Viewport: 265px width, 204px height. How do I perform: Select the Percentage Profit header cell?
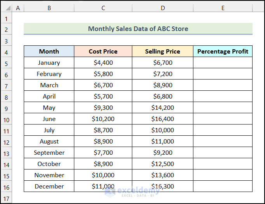(223, 51)
